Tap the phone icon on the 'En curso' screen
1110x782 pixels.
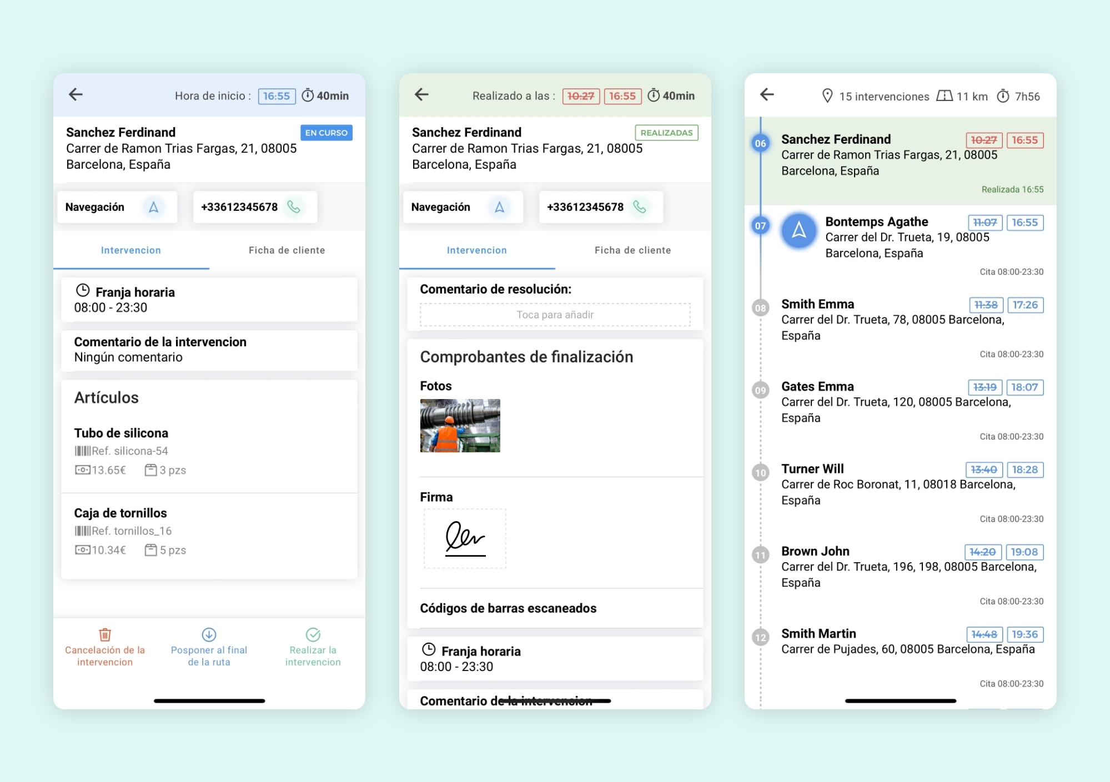coord(293,207)
